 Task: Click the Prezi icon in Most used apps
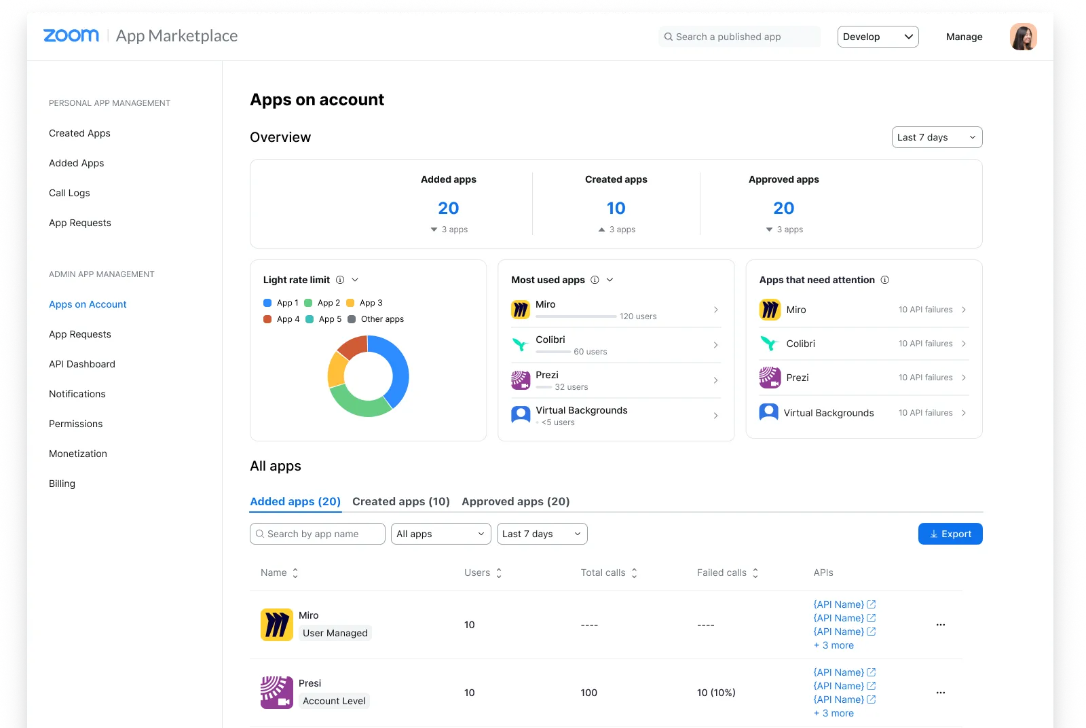click(521, 380)
